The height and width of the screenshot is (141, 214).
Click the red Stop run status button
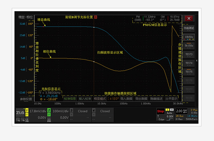click(160, 111)
